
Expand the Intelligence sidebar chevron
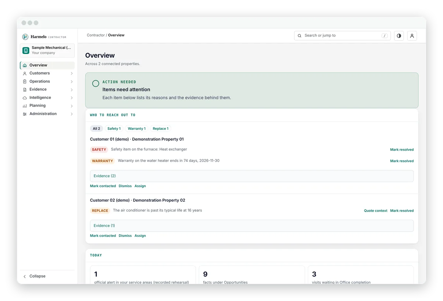pos(72,98)
